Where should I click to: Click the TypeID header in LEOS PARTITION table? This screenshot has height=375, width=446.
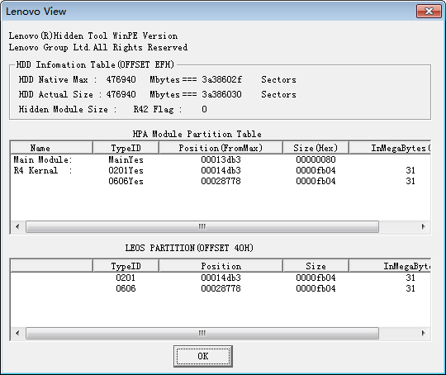(126, 266)
